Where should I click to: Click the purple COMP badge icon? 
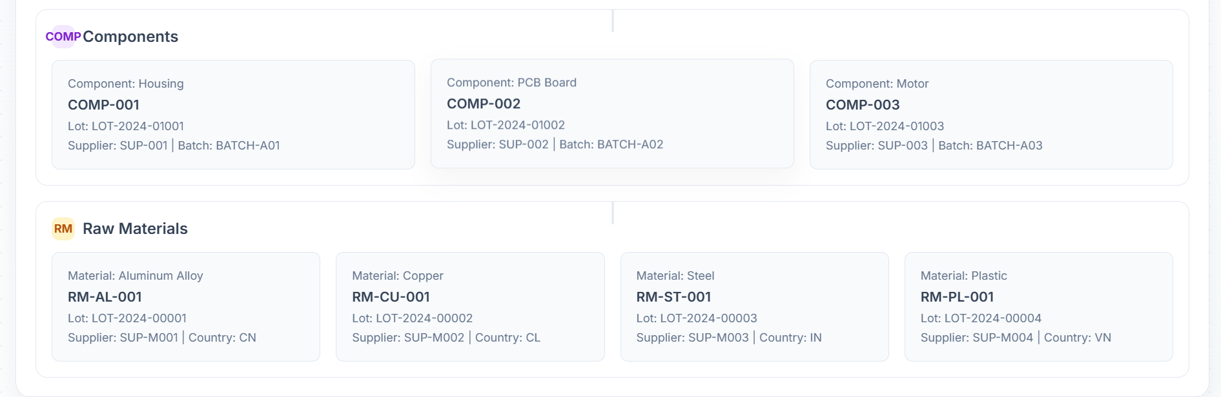63,37
